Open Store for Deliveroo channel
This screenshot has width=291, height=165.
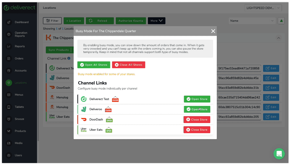(x=197, y=109)
